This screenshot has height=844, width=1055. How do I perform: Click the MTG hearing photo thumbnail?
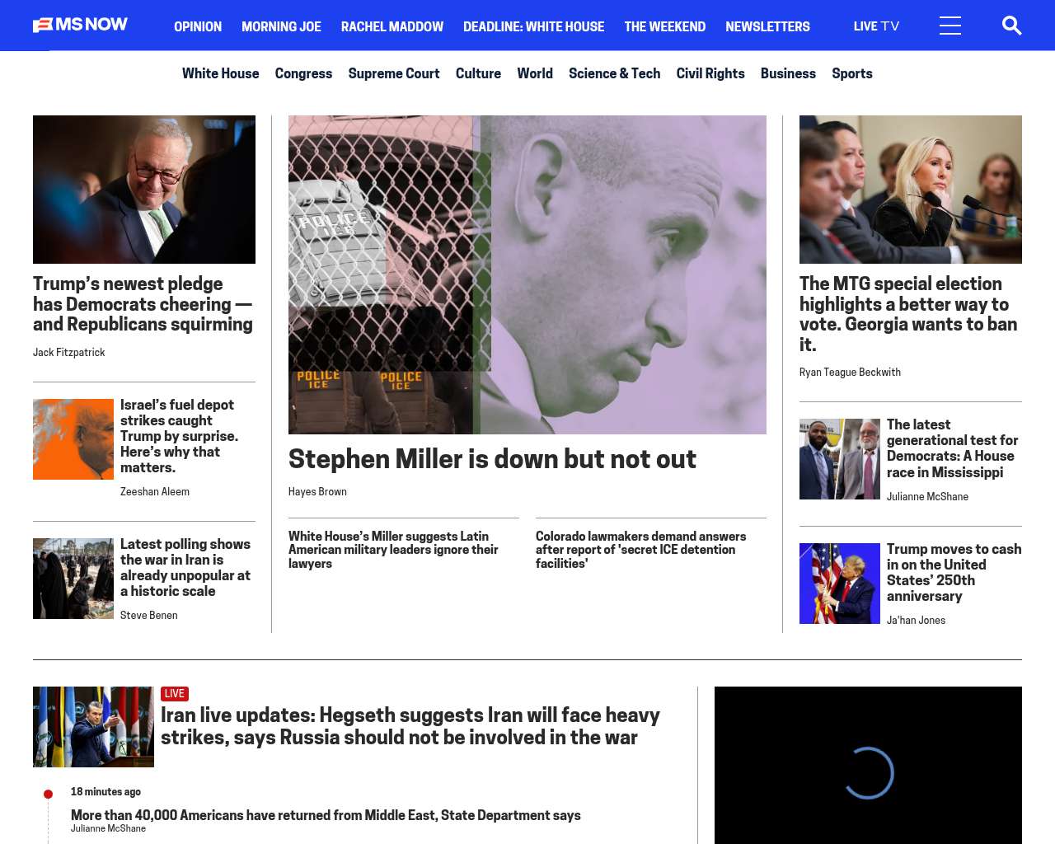coord(911,190)
